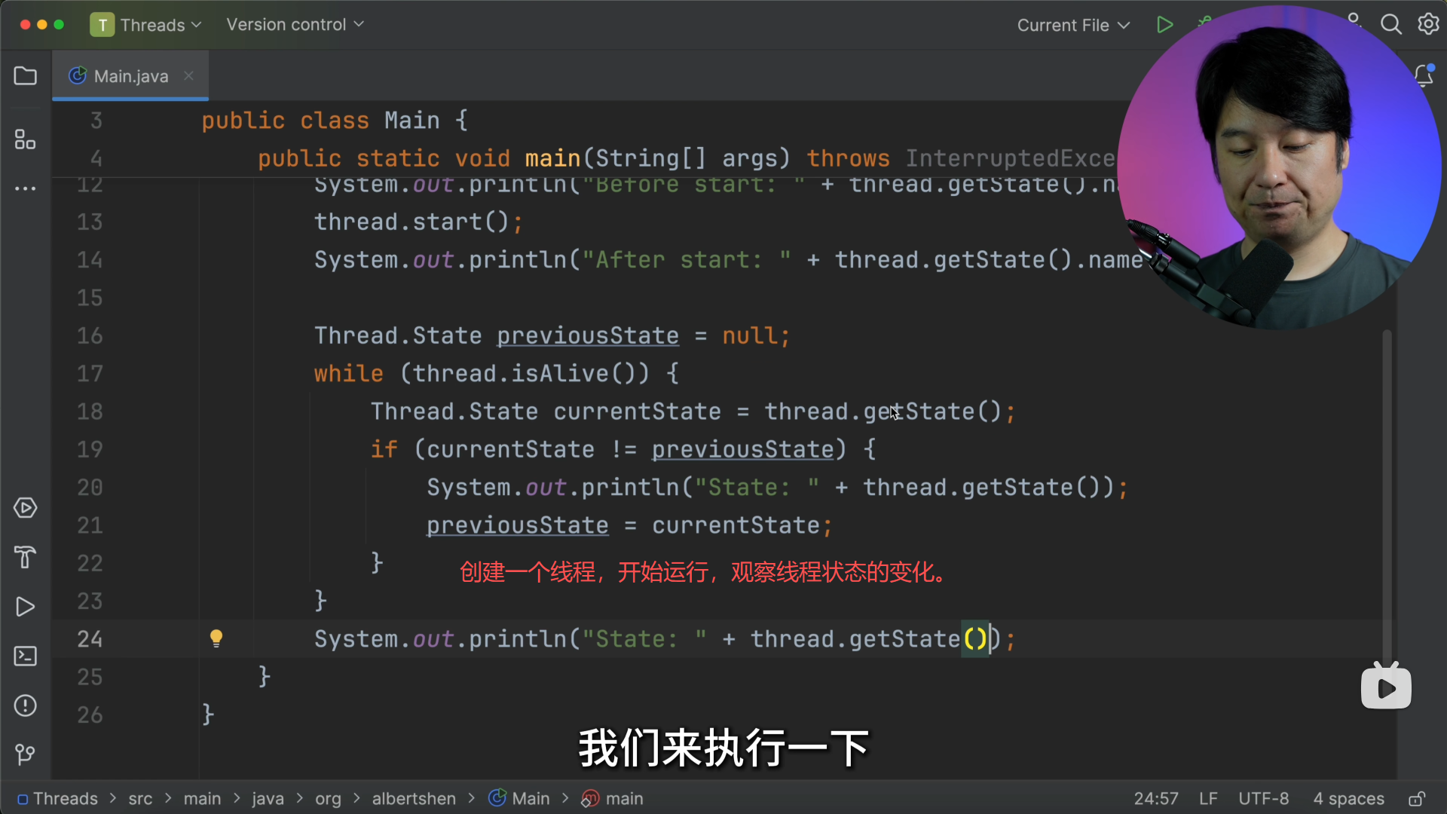This screenshot has height=814, width=1447.
Task: Select the Main.java editor tab
Action: pos(130,76)
